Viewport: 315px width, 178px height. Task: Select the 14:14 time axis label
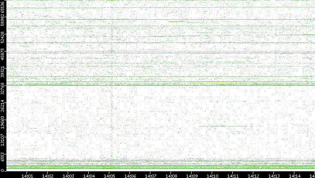294,175
